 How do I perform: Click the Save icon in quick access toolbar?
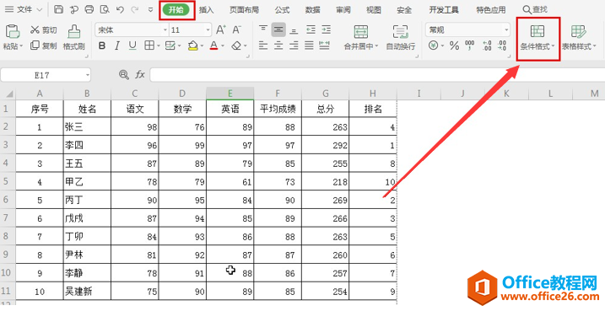pos(59,9)
